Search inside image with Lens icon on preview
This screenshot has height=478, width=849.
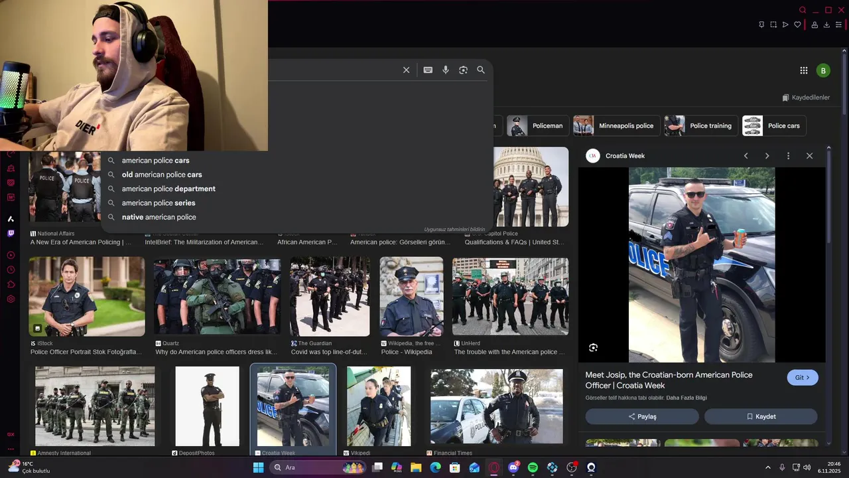pos(594,347)
